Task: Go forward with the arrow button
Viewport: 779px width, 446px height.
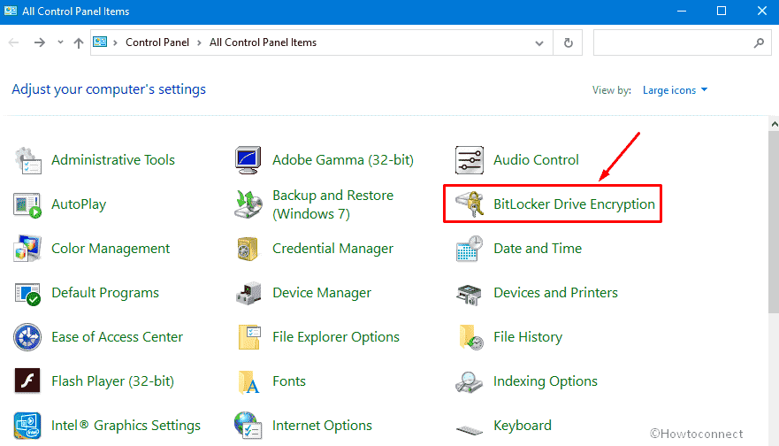Action: pyautogui.click(x=39, y=42)
